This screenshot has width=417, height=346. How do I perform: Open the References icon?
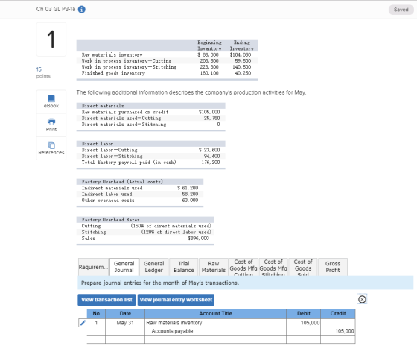[x=51, y=145]
